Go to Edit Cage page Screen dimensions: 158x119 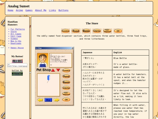click(16, 36)
